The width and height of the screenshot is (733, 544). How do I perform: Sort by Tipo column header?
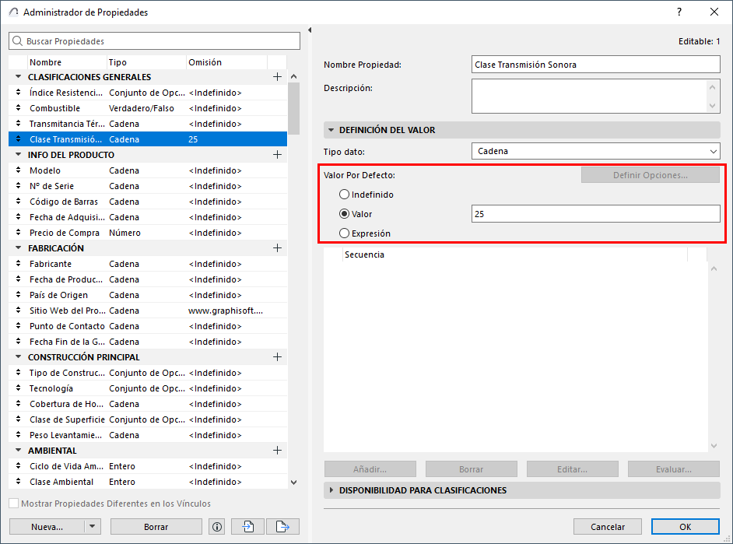(146, 62)
